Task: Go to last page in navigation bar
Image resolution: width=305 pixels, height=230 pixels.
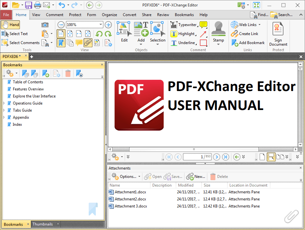Action: tap(225, 157)
